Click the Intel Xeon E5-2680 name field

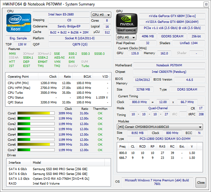[61, 14]
